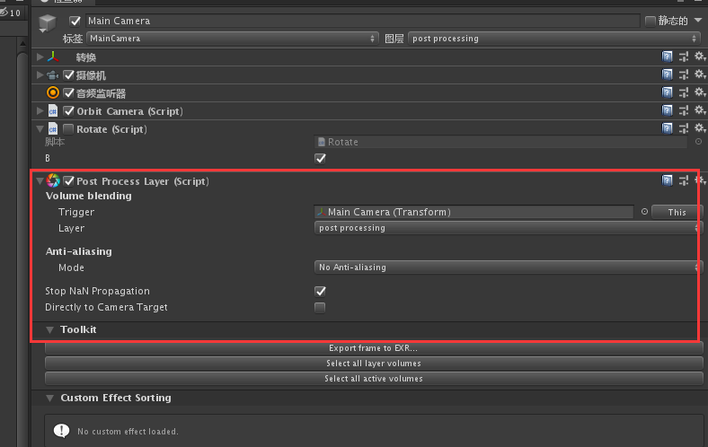
Task: Enable Directly to Camera Target checkbox
Action: [320, 308]
